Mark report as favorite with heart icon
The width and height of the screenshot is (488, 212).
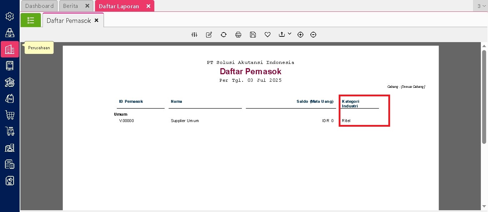[268, 35]
